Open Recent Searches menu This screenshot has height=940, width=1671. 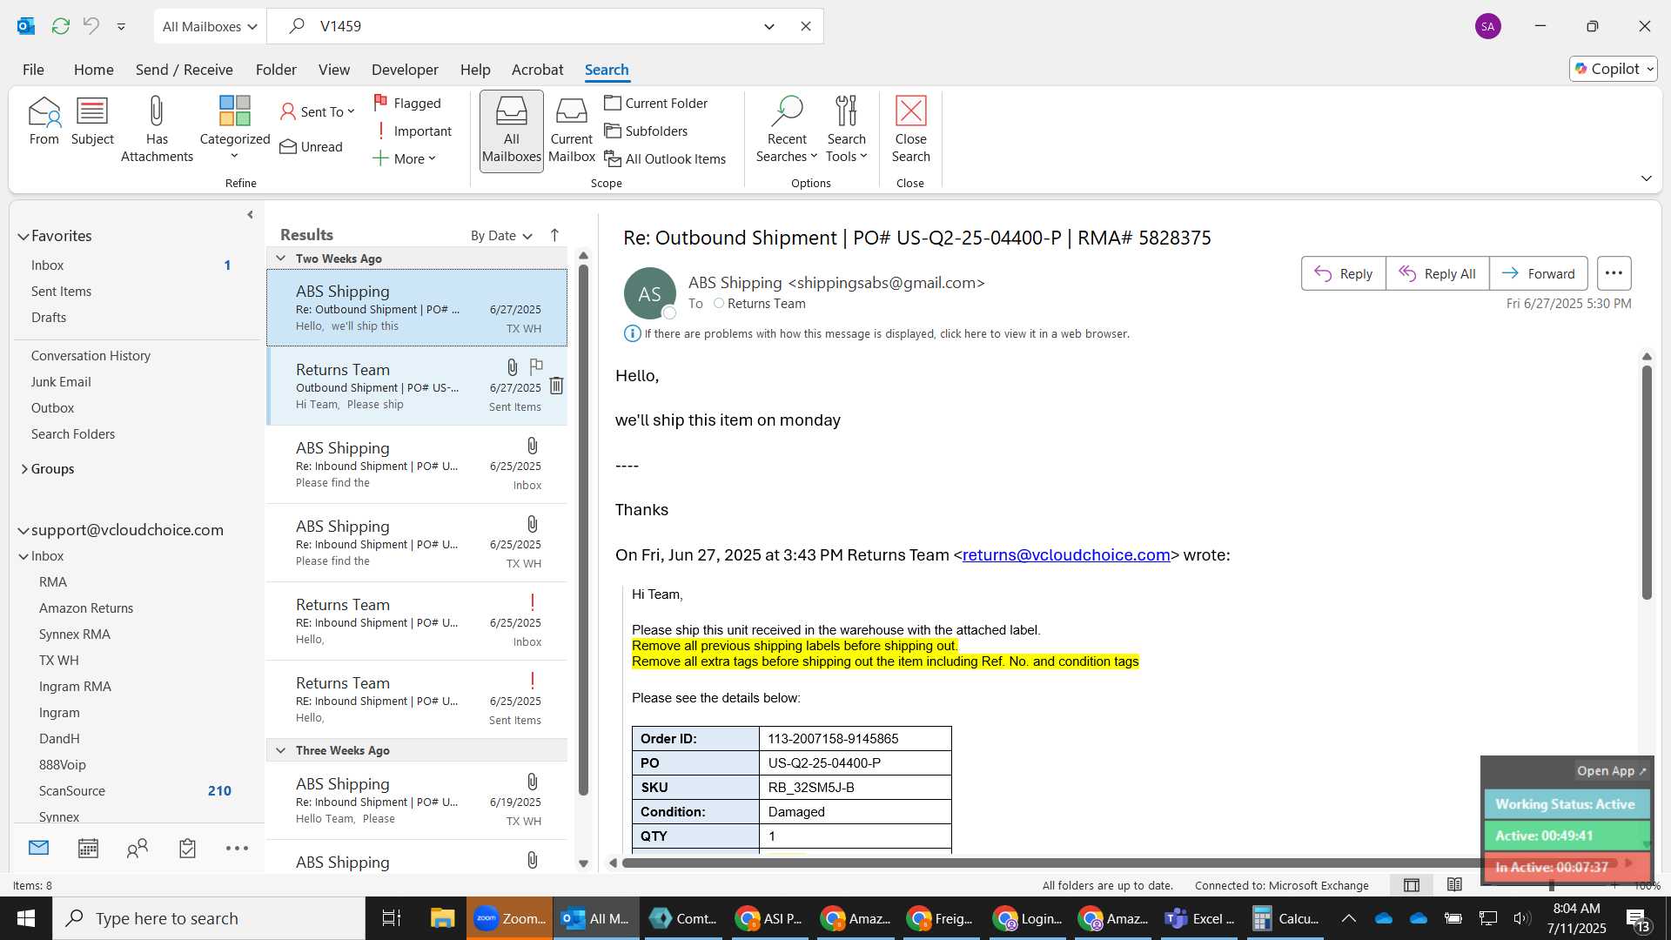[787, 129]
